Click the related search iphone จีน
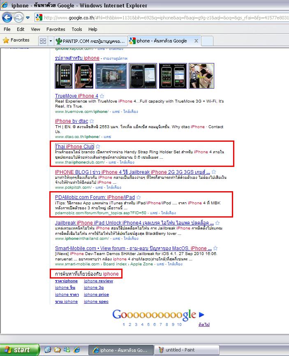Screen dimensions: 289x356 [65, 288]
